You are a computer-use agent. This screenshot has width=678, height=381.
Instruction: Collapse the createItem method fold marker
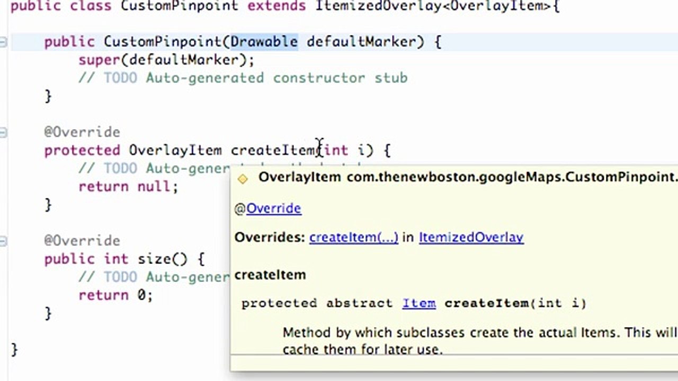[x=3, y=132]
